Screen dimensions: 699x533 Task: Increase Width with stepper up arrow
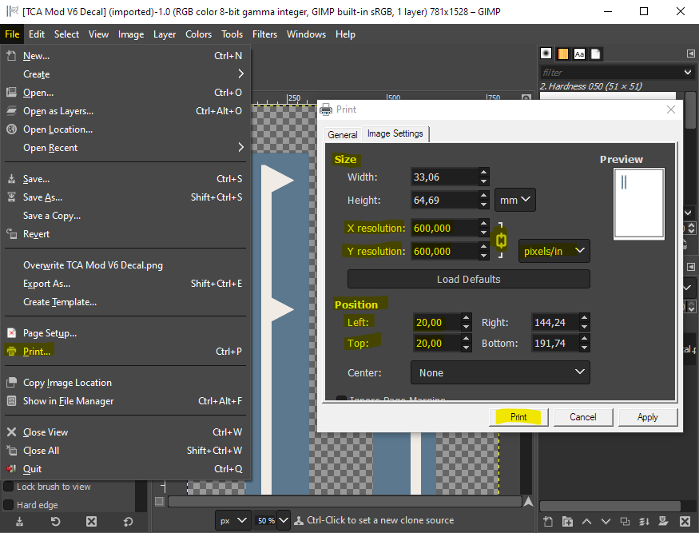click(x=483, y=172)
